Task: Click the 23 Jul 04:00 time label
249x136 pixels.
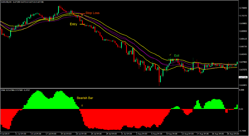Action: pos(81,134)
